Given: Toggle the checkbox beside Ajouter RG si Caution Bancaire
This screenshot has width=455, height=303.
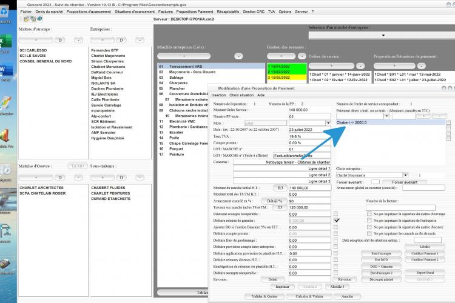Looking at the screenshot, I should tap(335, 227).
